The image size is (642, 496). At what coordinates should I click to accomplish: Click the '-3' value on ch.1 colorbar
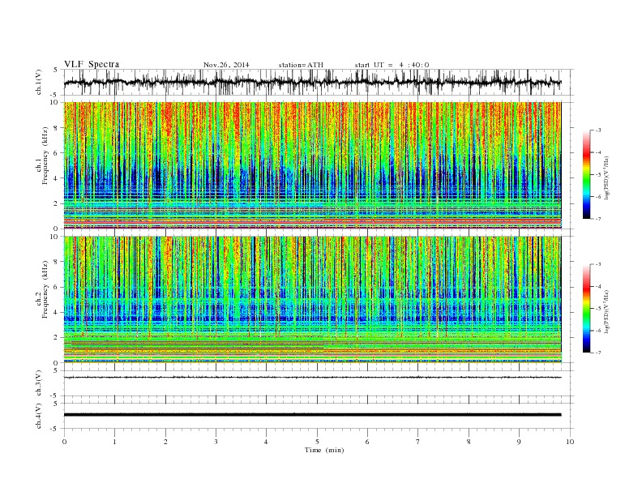click(598, 130)
